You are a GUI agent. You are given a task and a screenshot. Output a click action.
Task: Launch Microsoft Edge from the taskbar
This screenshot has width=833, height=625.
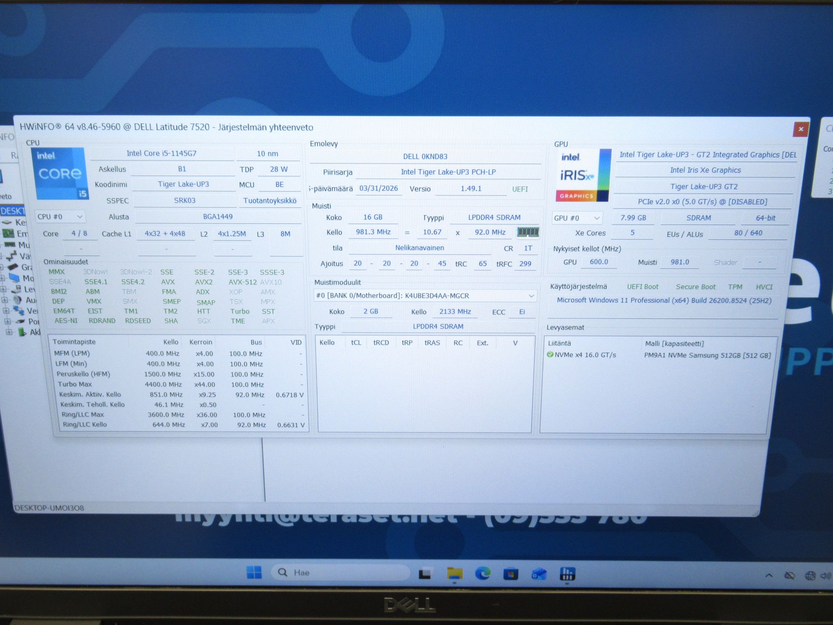(482, 574)
